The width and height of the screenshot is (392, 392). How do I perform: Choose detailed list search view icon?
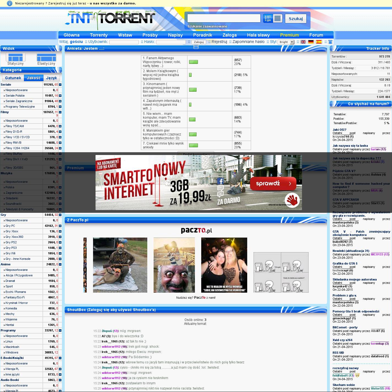pyautogui.click(x=268, y=18)
